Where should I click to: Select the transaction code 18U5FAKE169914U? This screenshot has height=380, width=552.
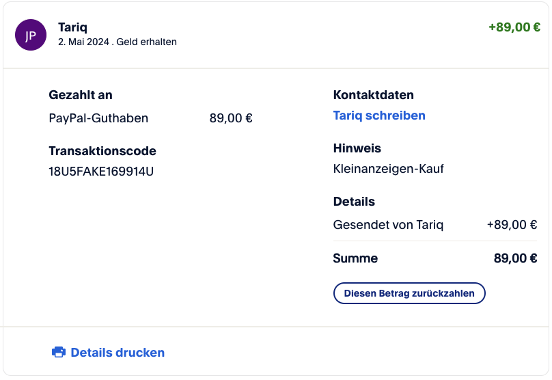pyautogui.click(x=101, y=172)
